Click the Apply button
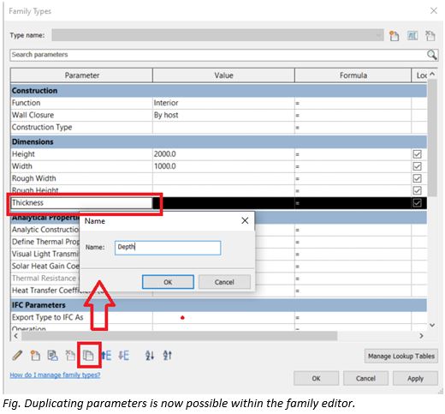445x414 pixels. [x=415, y=378]
